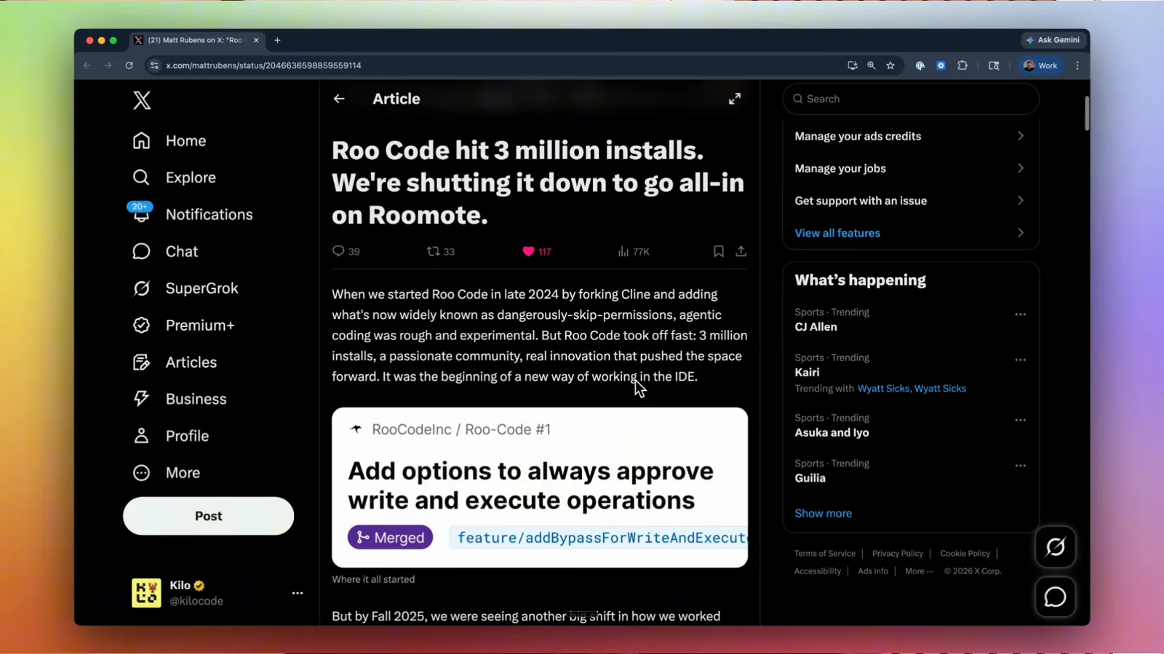Expand article with the fullscreen arrows icon
The height and width of the screenshot is (654, 1164).
(735, 99)
